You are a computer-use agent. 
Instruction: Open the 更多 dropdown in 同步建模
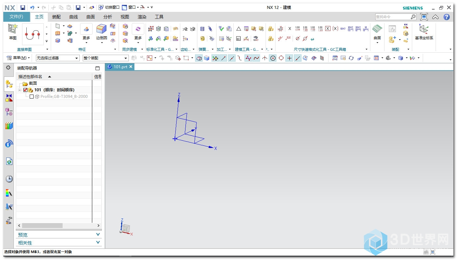[138, 34]
